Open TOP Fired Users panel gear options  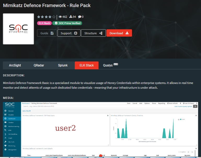(x=108, y=115)
